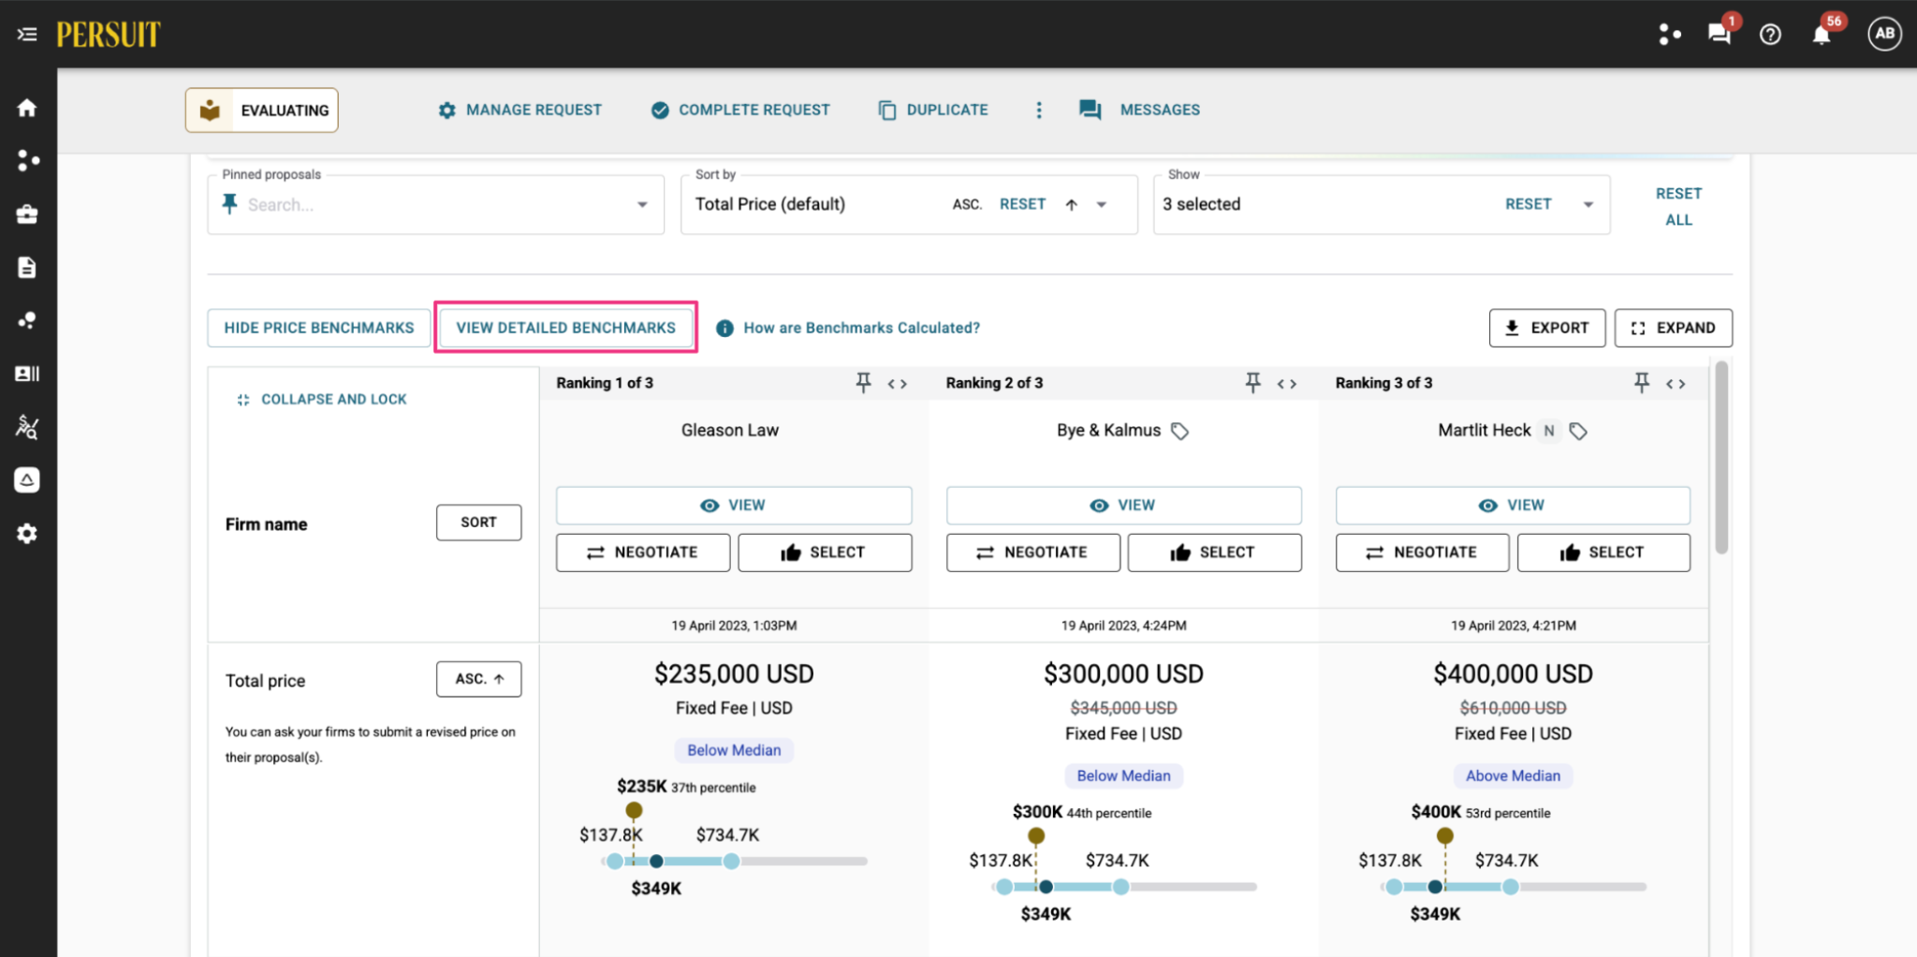Expand the comparison table view
Viewport: 1917px width, 957px height.
[1673, 328]
